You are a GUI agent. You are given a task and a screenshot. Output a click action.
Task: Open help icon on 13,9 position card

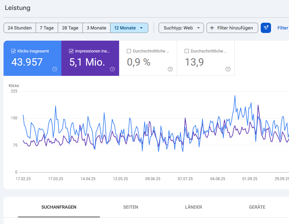(x=228, y=69)
